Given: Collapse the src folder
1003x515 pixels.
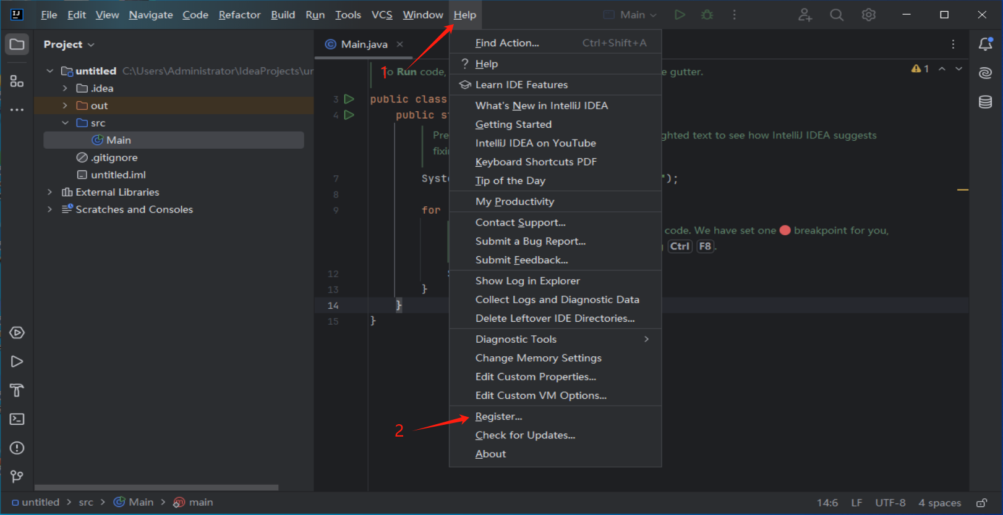Looking at the screenshot, I should point(65,123).
